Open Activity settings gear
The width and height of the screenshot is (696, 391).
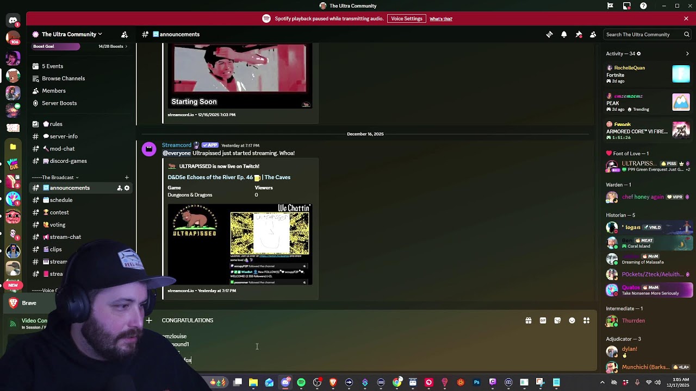(x=638, y=54)
